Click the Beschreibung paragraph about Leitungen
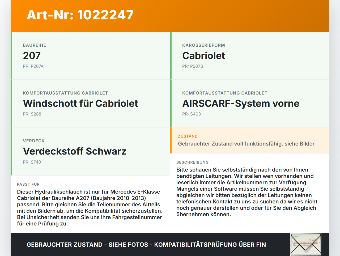 click(x=247, y=192)
